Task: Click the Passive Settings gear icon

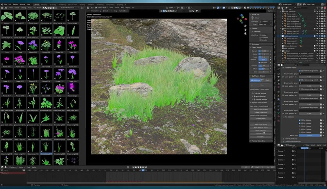Action: pos(254,100)
